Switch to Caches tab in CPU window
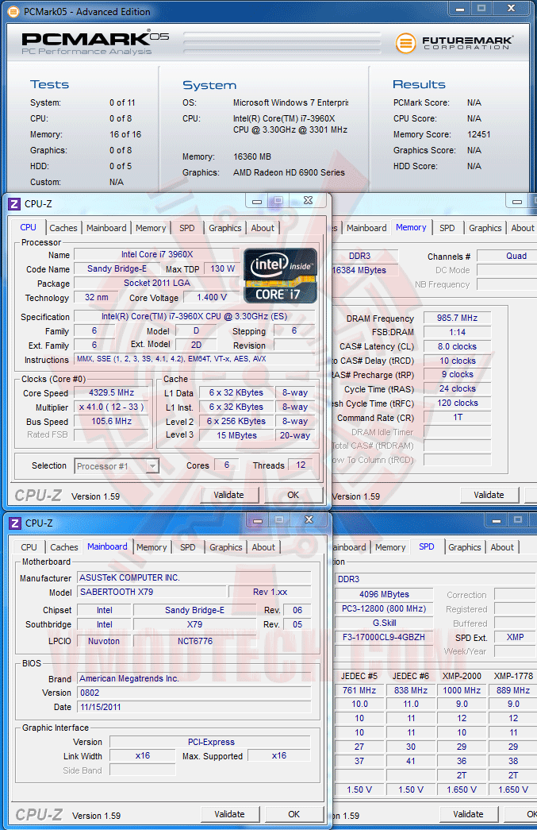 63,228
